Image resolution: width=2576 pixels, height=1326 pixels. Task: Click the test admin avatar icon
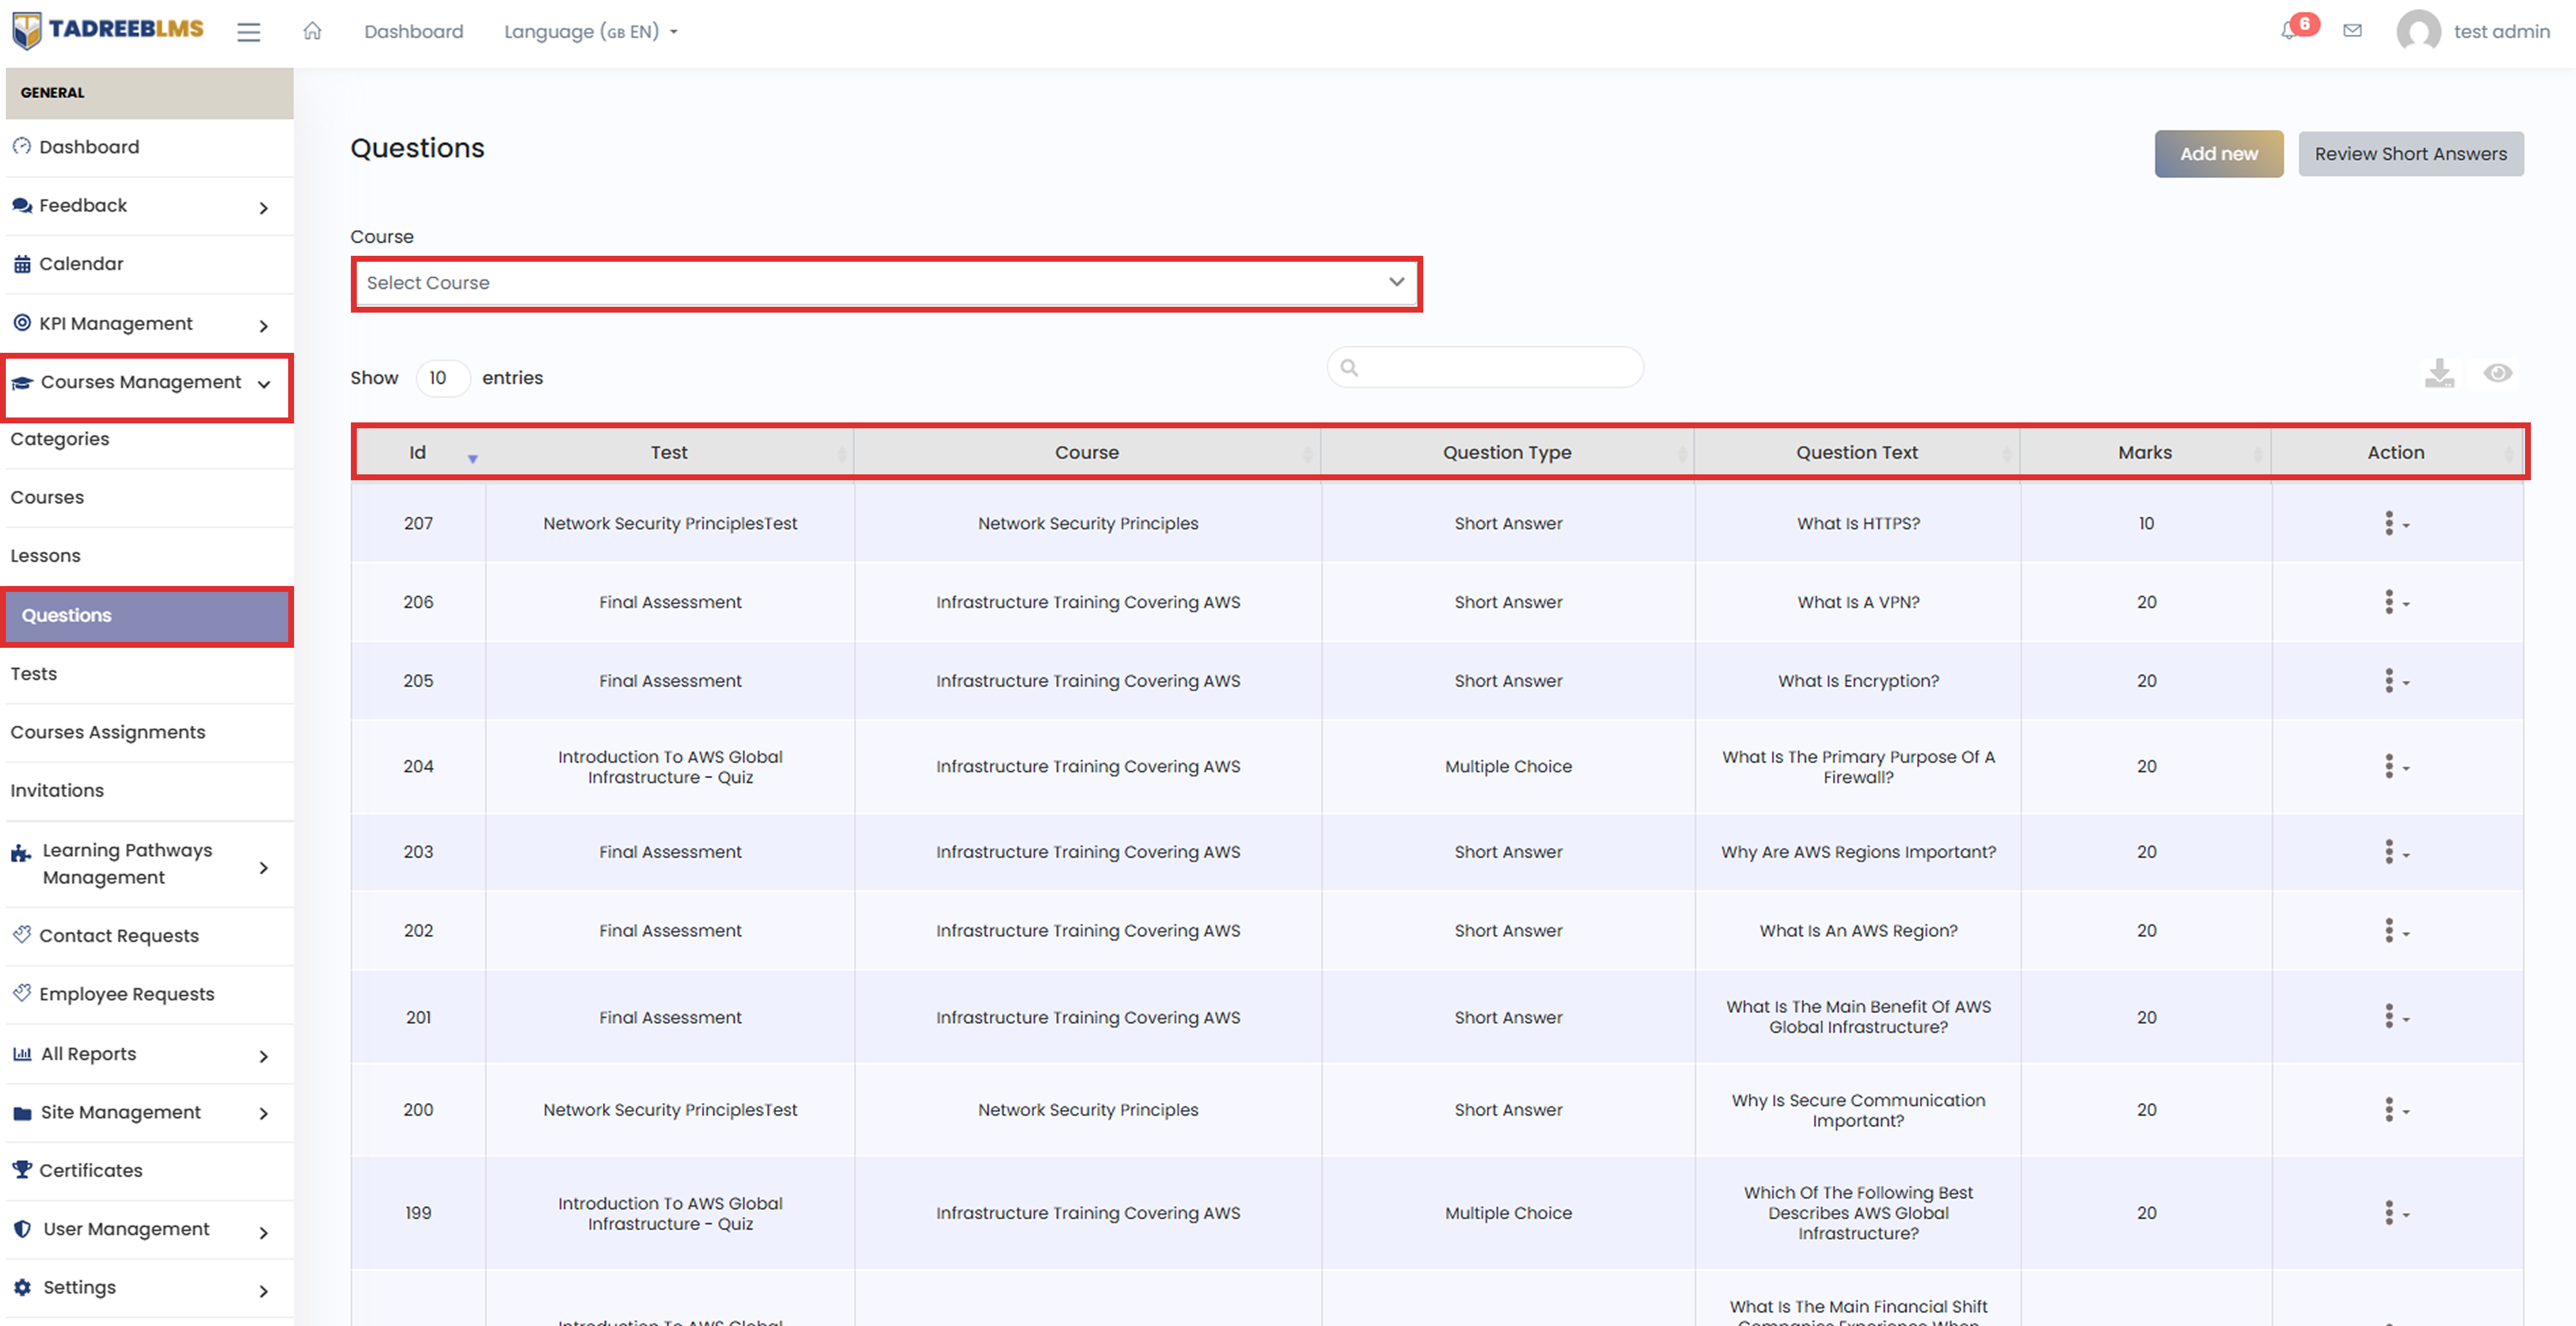click(2418, 31)
